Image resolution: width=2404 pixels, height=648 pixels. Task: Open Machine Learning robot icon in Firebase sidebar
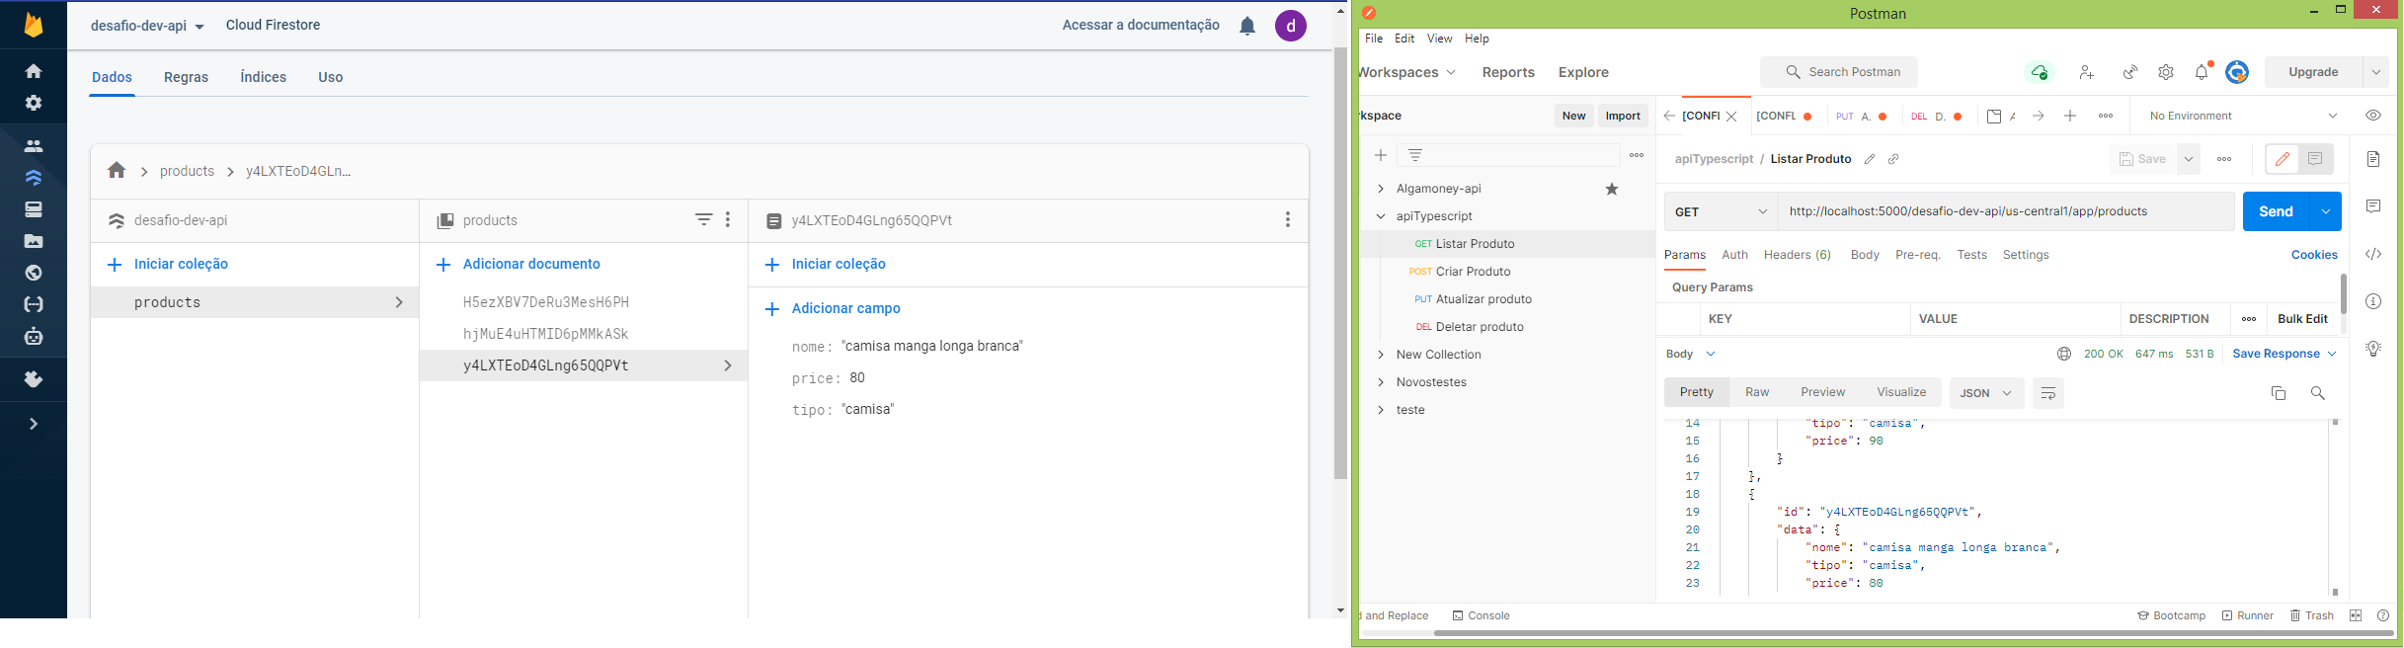tap(34, 336)
